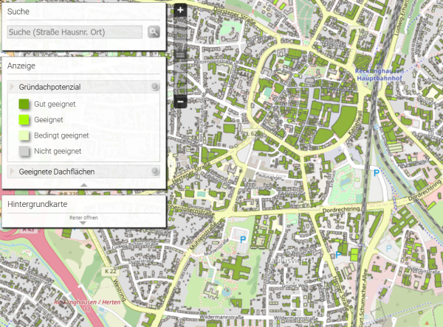Click the dark green Gut geeignet swatch
The image size is (443, 327).
click(24, 105)
